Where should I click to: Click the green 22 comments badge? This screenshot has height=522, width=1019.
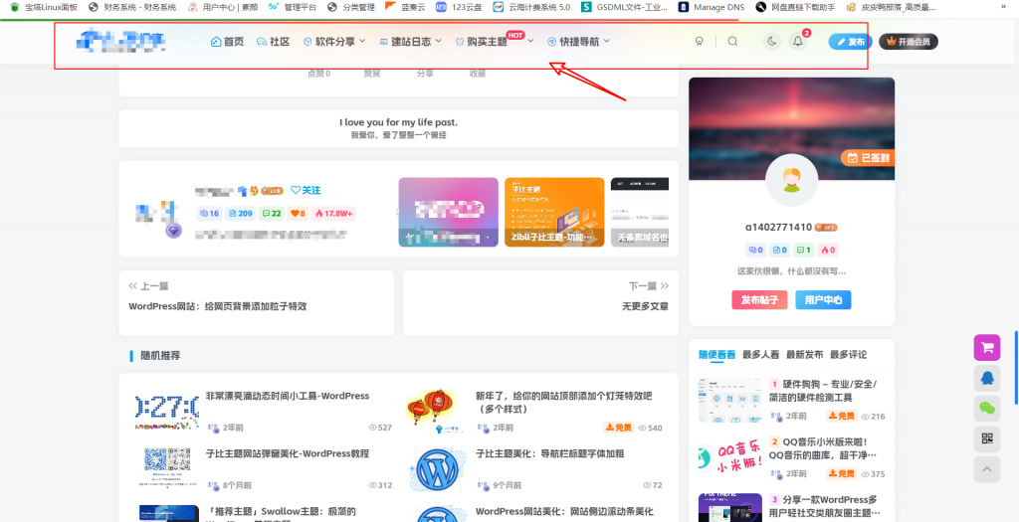click(272, 213)
